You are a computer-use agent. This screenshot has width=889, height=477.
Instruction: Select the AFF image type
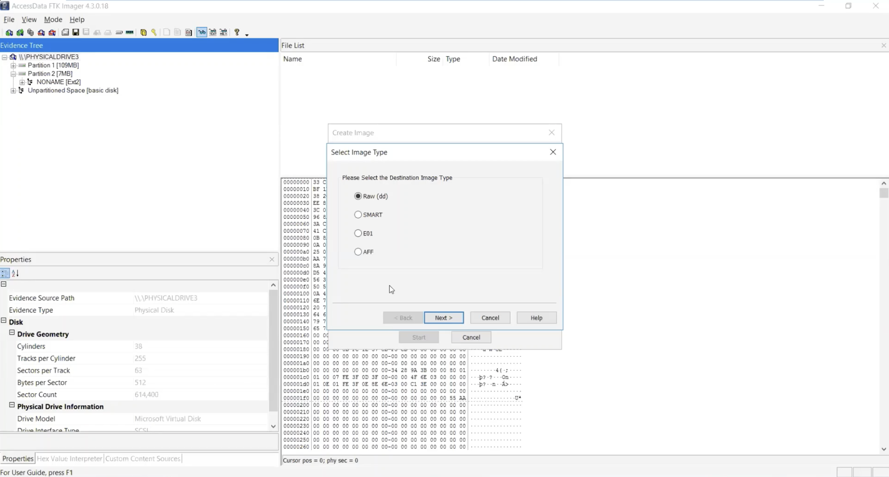358,251
